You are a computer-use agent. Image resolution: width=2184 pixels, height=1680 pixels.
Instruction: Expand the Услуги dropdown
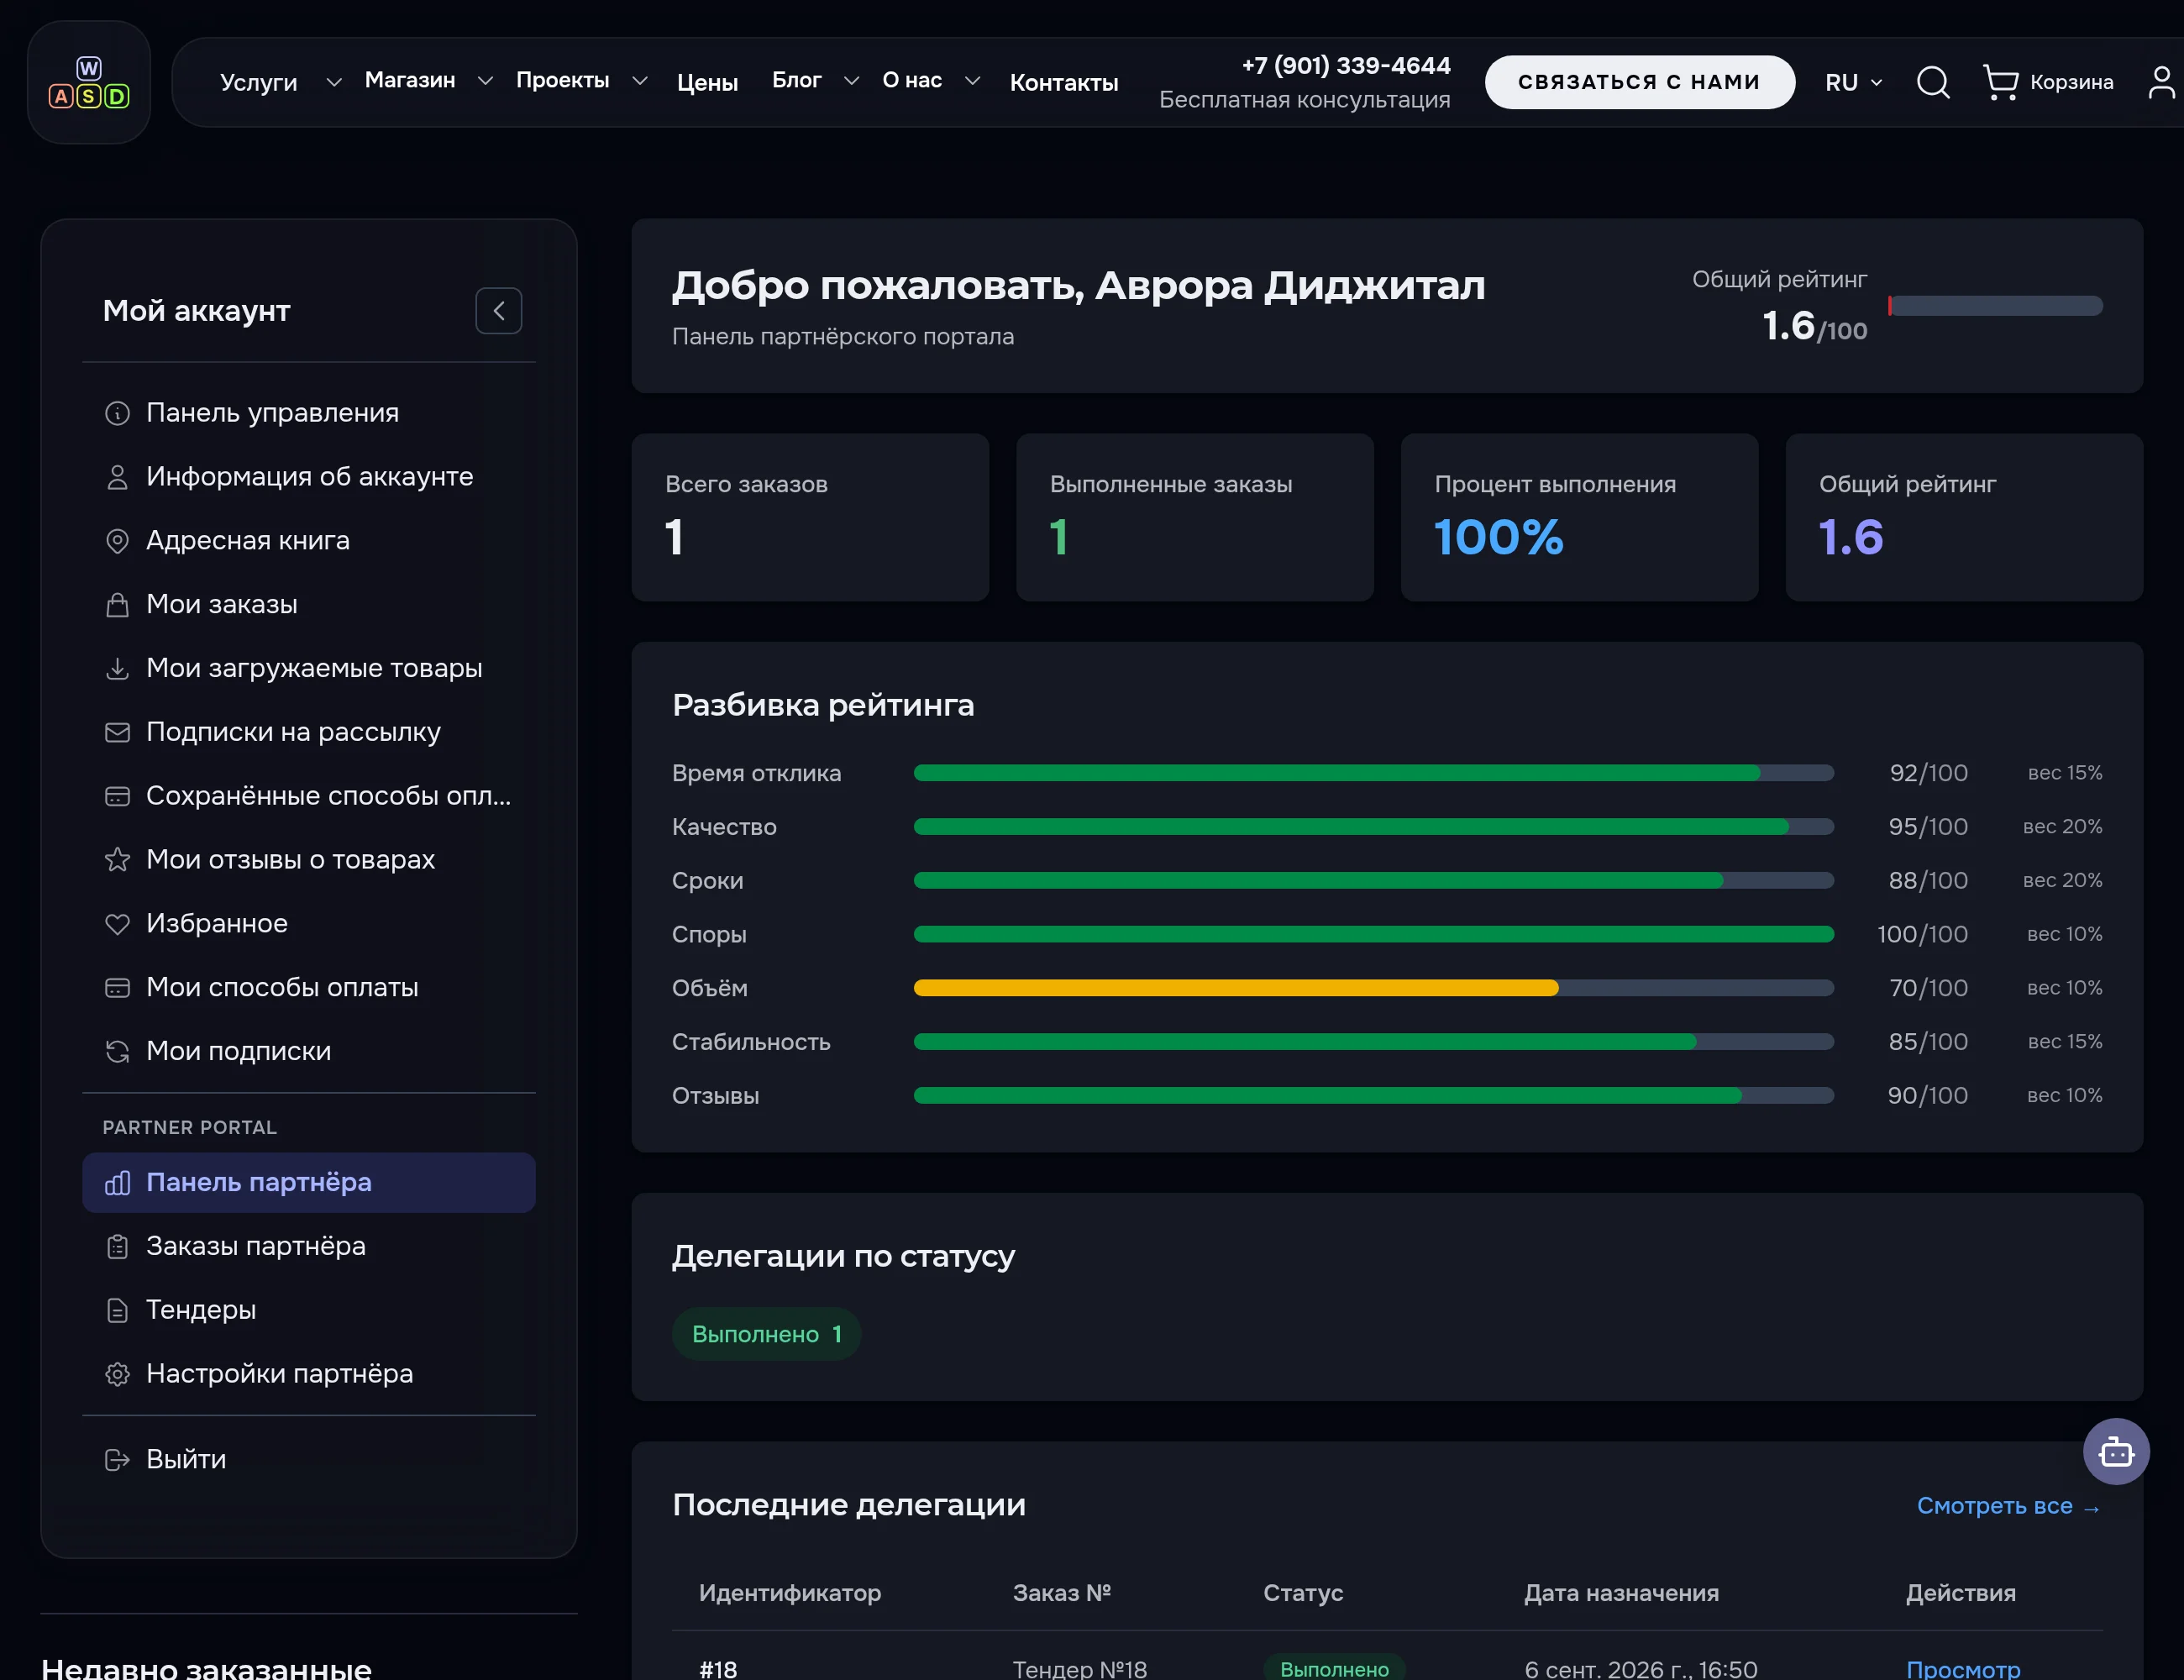tap(334, 82)
